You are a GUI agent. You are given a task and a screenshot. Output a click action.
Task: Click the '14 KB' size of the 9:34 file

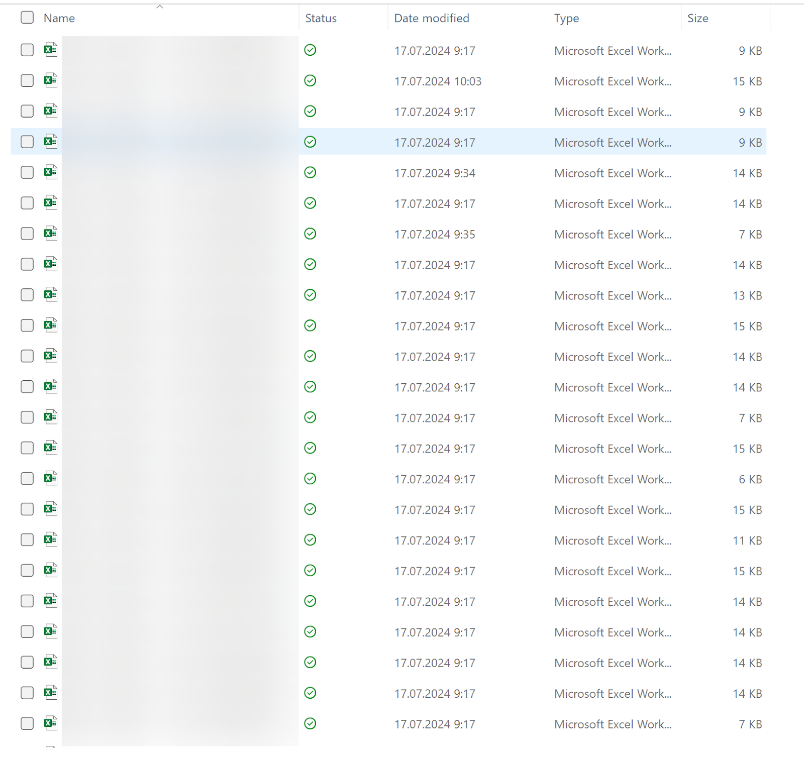point(747,173)
